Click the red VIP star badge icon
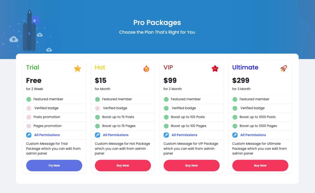This screenshot has height=193, width=315. [215, 68]
